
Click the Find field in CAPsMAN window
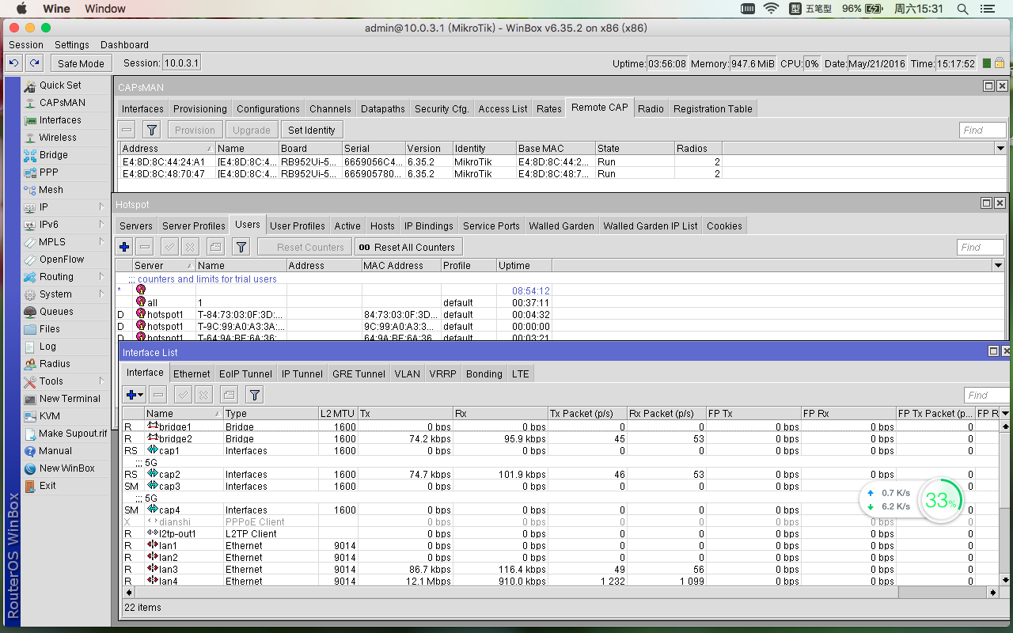[x=982, y=130]
